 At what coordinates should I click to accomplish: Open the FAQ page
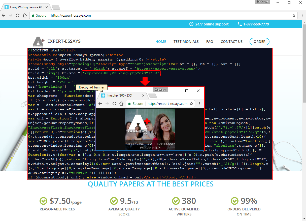210,42
